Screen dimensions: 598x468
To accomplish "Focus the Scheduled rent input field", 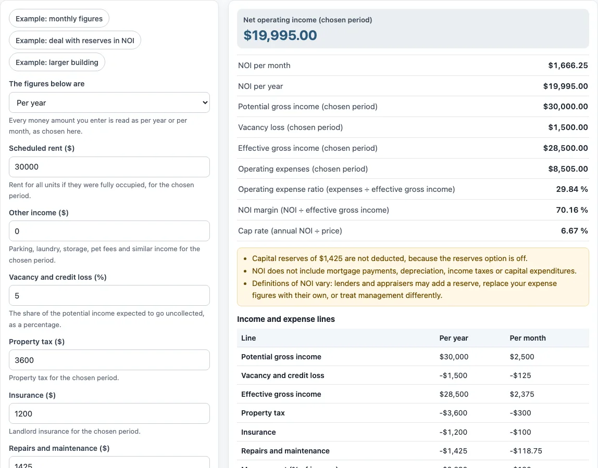I will click(x=109, y=167).
